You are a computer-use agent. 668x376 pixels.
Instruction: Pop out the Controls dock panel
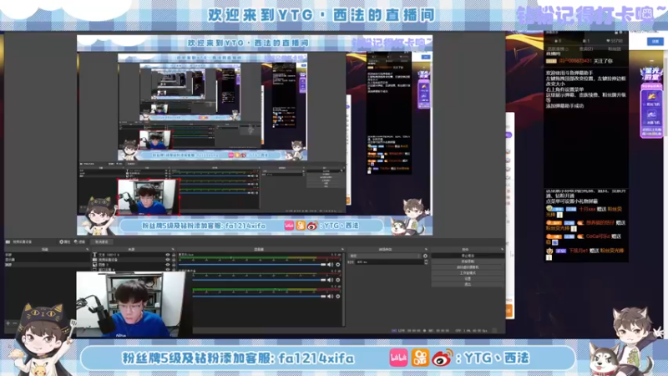pyautogui.click(x=503, y=249)
